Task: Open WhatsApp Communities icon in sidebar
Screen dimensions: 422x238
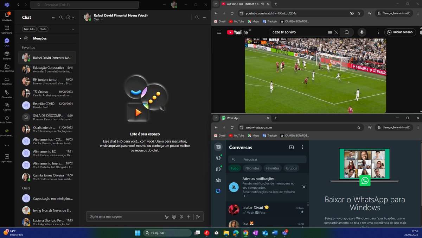Action: (218, 180)
